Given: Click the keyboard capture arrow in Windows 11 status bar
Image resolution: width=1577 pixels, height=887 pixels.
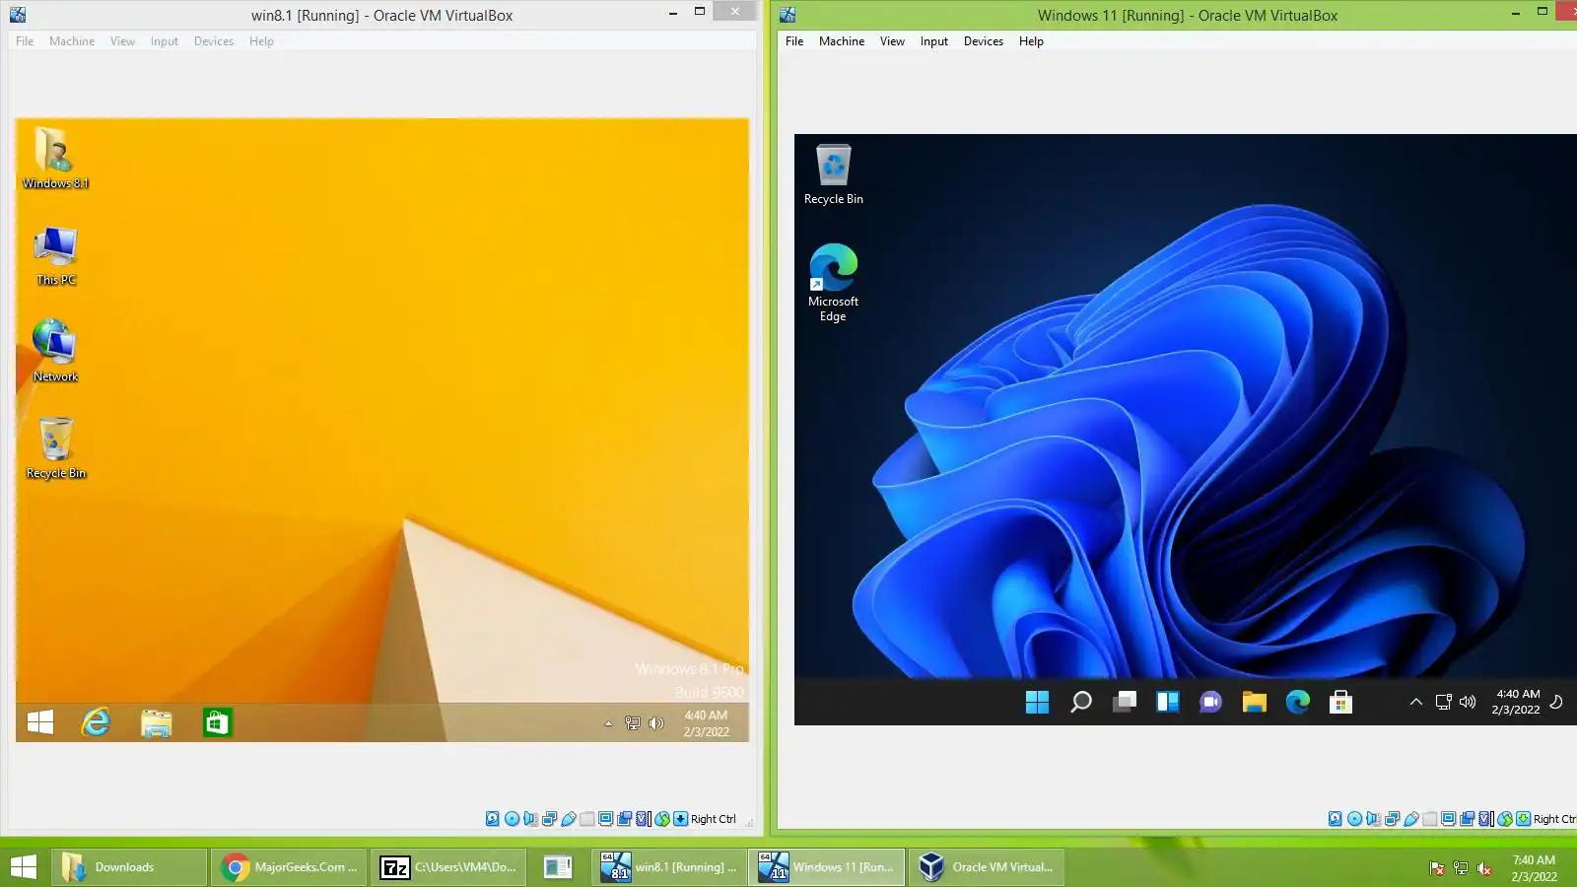Looking at the screenshot, I should coord(1524,819).
